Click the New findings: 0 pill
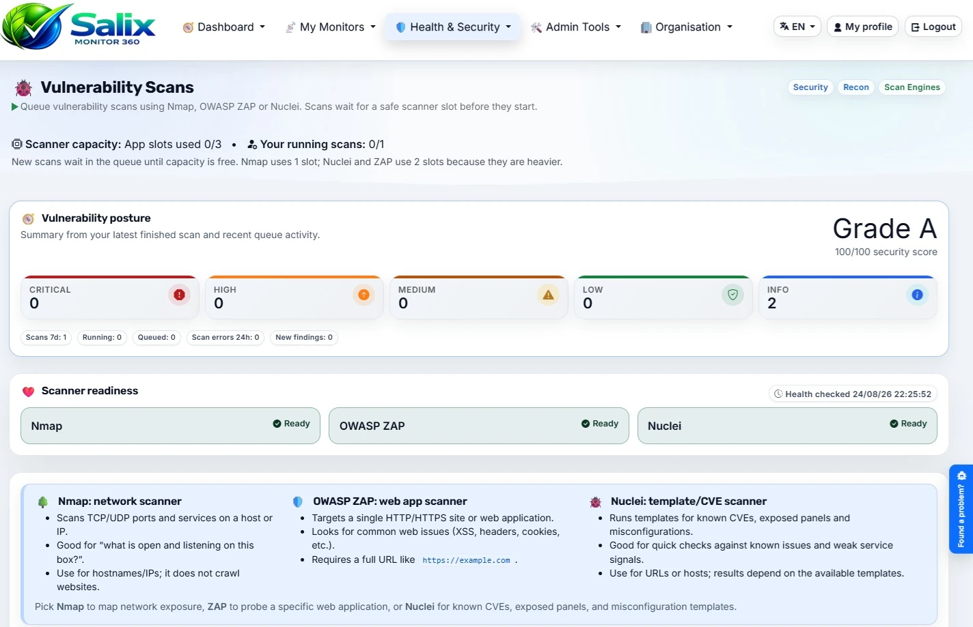Screen dimensions: 973x627 304,337
